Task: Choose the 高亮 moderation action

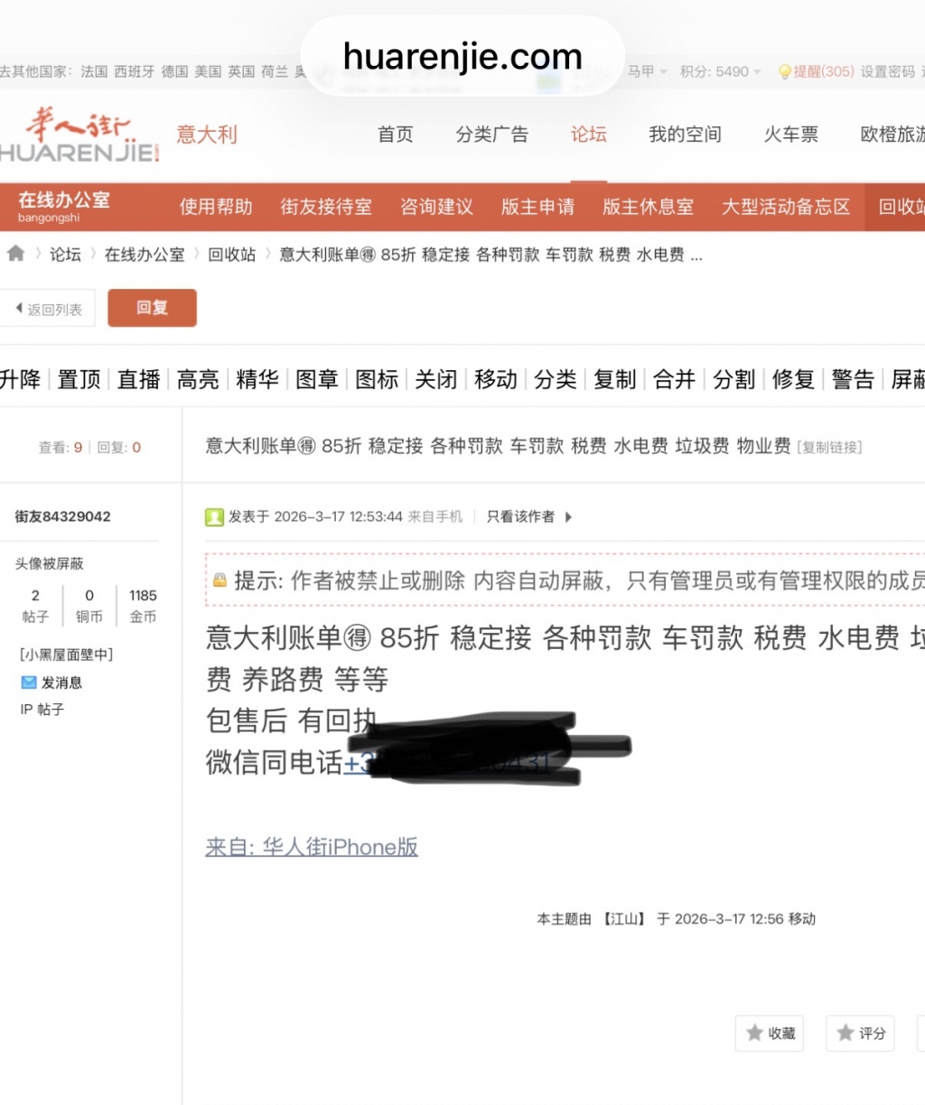Action: pos(198,379)
